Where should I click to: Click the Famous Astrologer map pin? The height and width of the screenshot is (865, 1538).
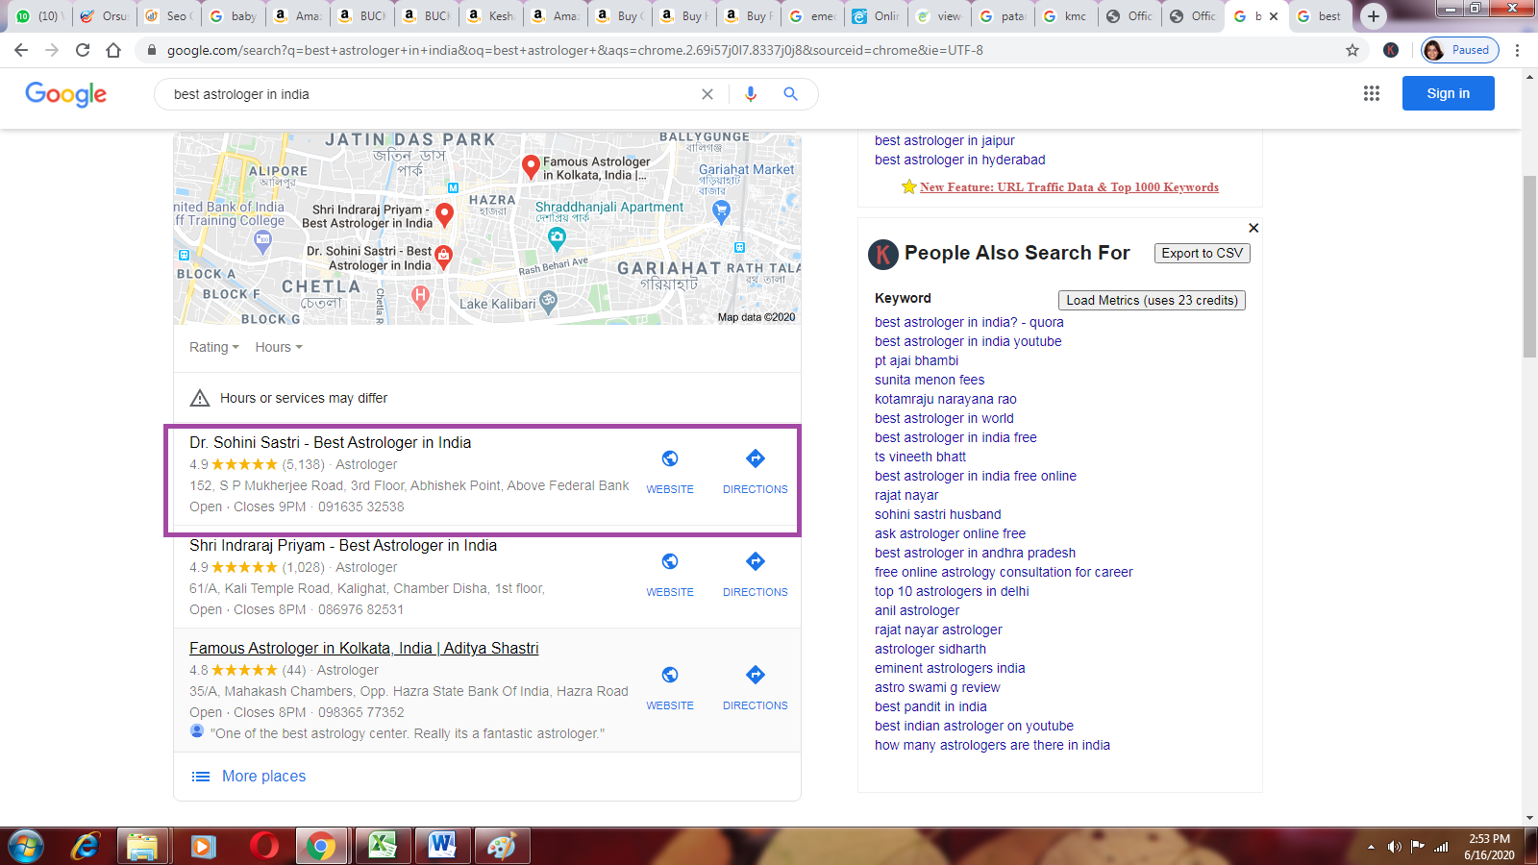531,167
